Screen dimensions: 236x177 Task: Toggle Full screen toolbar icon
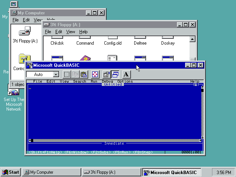click(95, 74)
